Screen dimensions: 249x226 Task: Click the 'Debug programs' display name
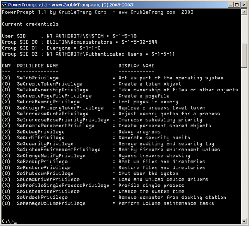(x=139, y=131)
